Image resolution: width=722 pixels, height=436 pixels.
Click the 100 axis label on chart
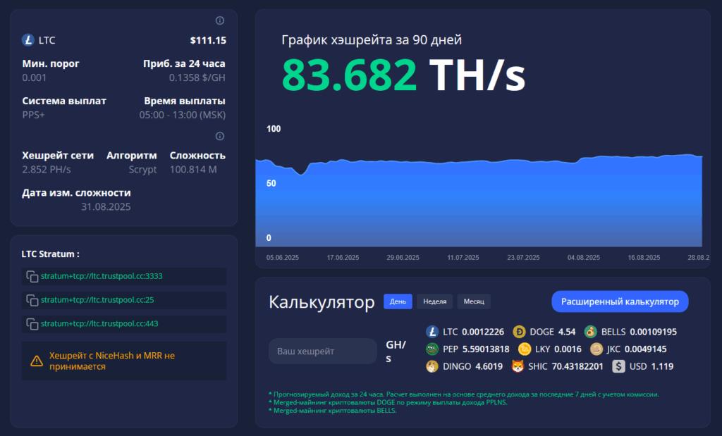[x=274, y=129]
